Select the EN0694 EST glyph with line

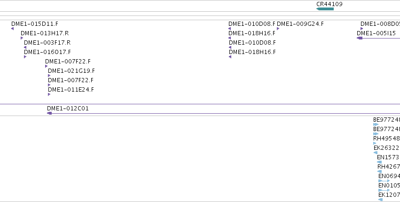pyautogui.click(x=384, y=181)
